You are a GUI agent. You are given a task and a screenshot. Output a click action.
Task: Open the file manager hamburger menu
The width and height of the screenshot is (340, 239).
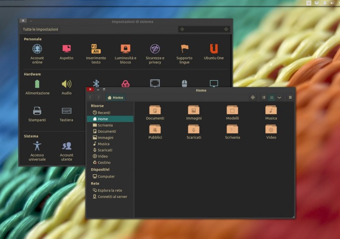(x=290, y=97)
